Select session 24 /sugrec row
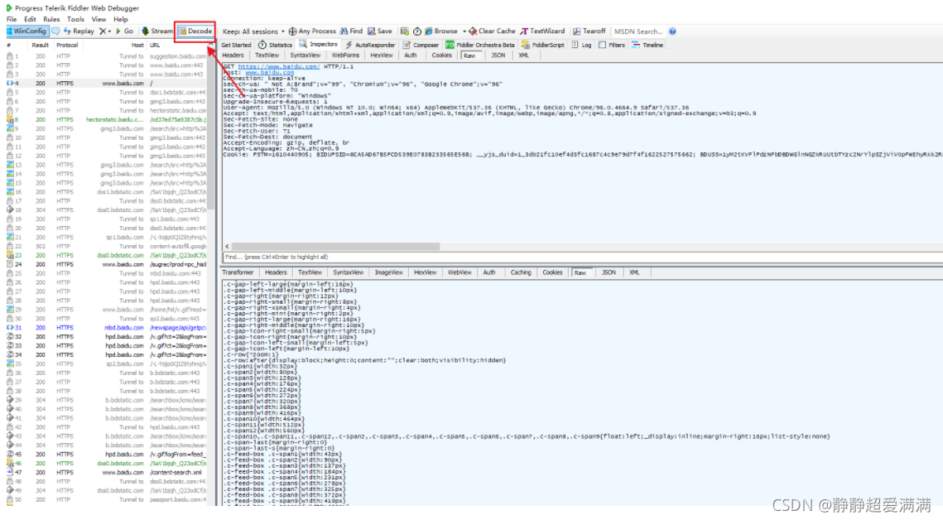Image resolution: width=943 pixels, height=520 pixels. tap(107, 264)
